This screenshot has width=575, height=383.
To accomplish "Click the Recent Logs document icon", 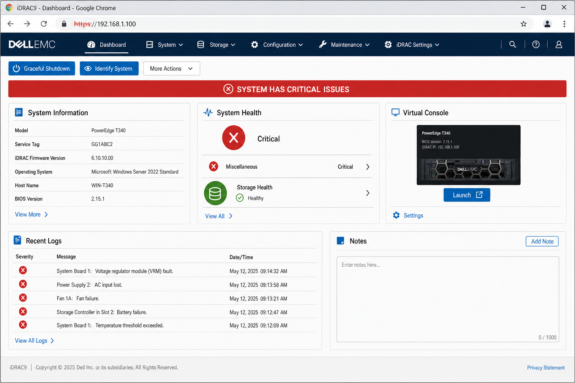I will 17,240.
